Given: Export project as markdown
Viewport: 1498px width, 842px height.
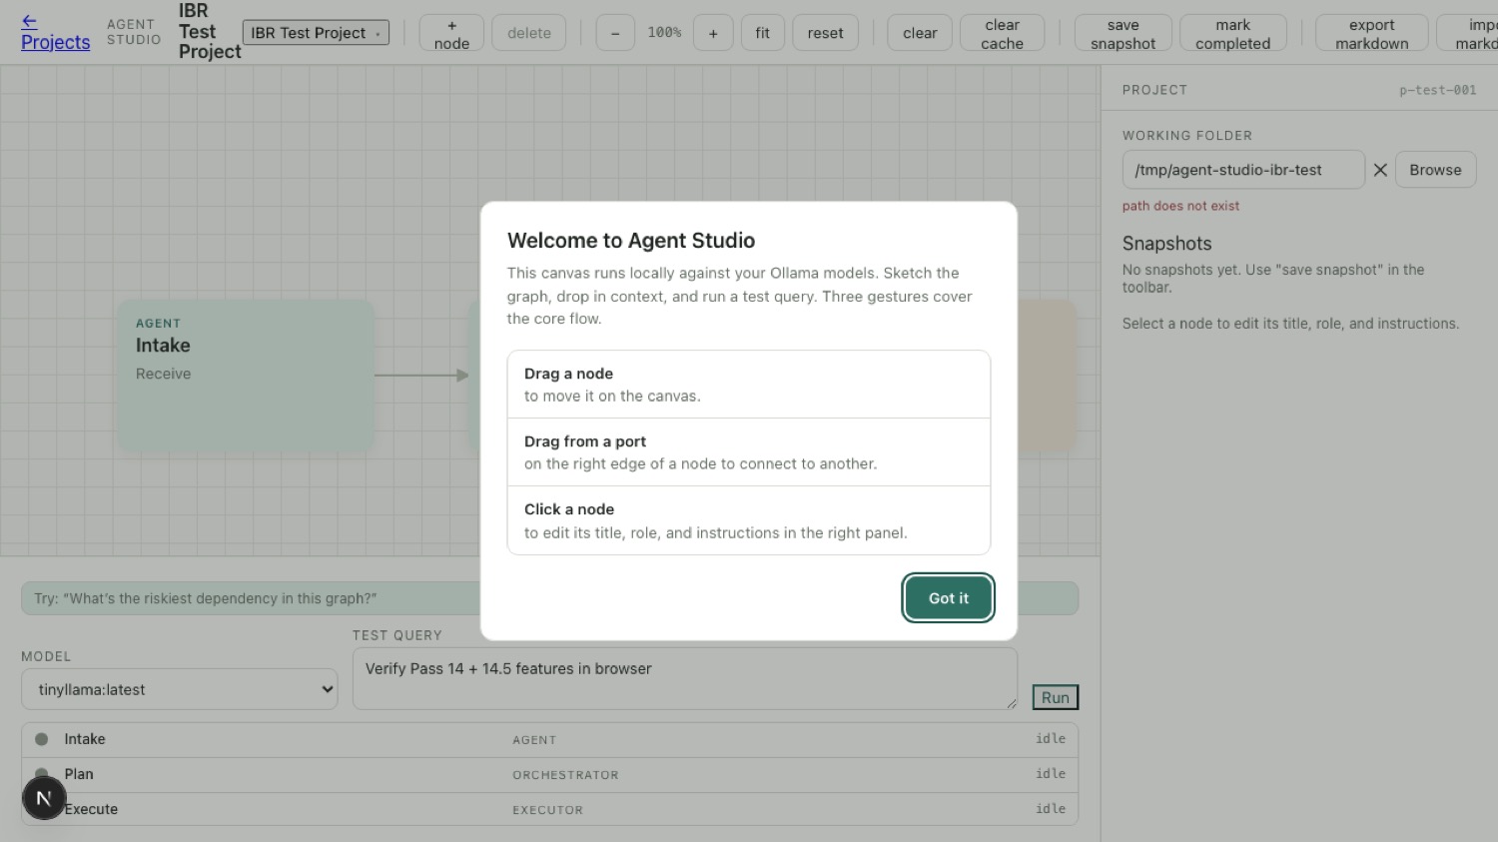Looking at the screenshot, I should click(1371, 33).
